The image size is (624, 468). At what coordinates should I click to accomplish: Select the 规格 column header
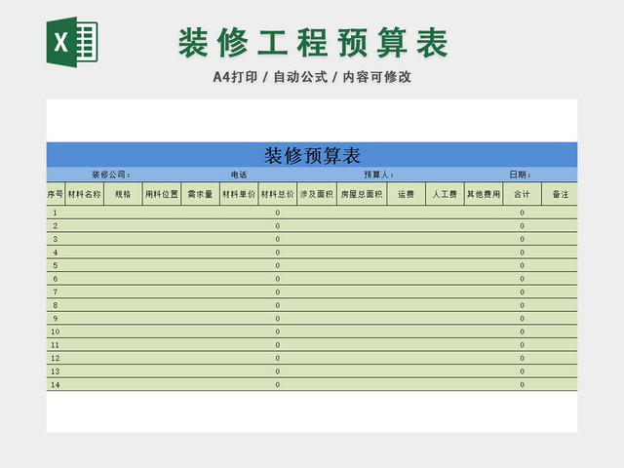click(x=123, y=194)
